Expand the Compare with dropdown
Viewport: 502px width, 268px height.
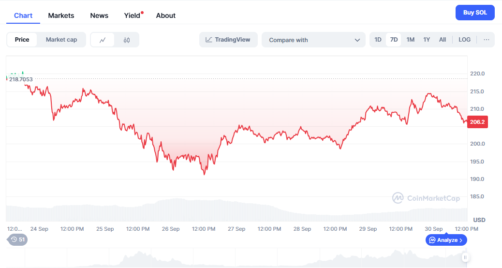[313, 40]
